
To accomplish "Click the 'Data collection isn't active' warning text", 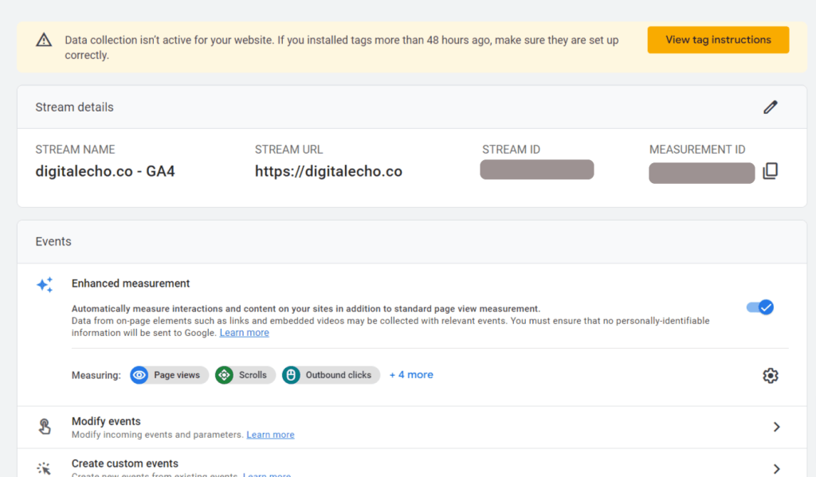I will [341, 47].
